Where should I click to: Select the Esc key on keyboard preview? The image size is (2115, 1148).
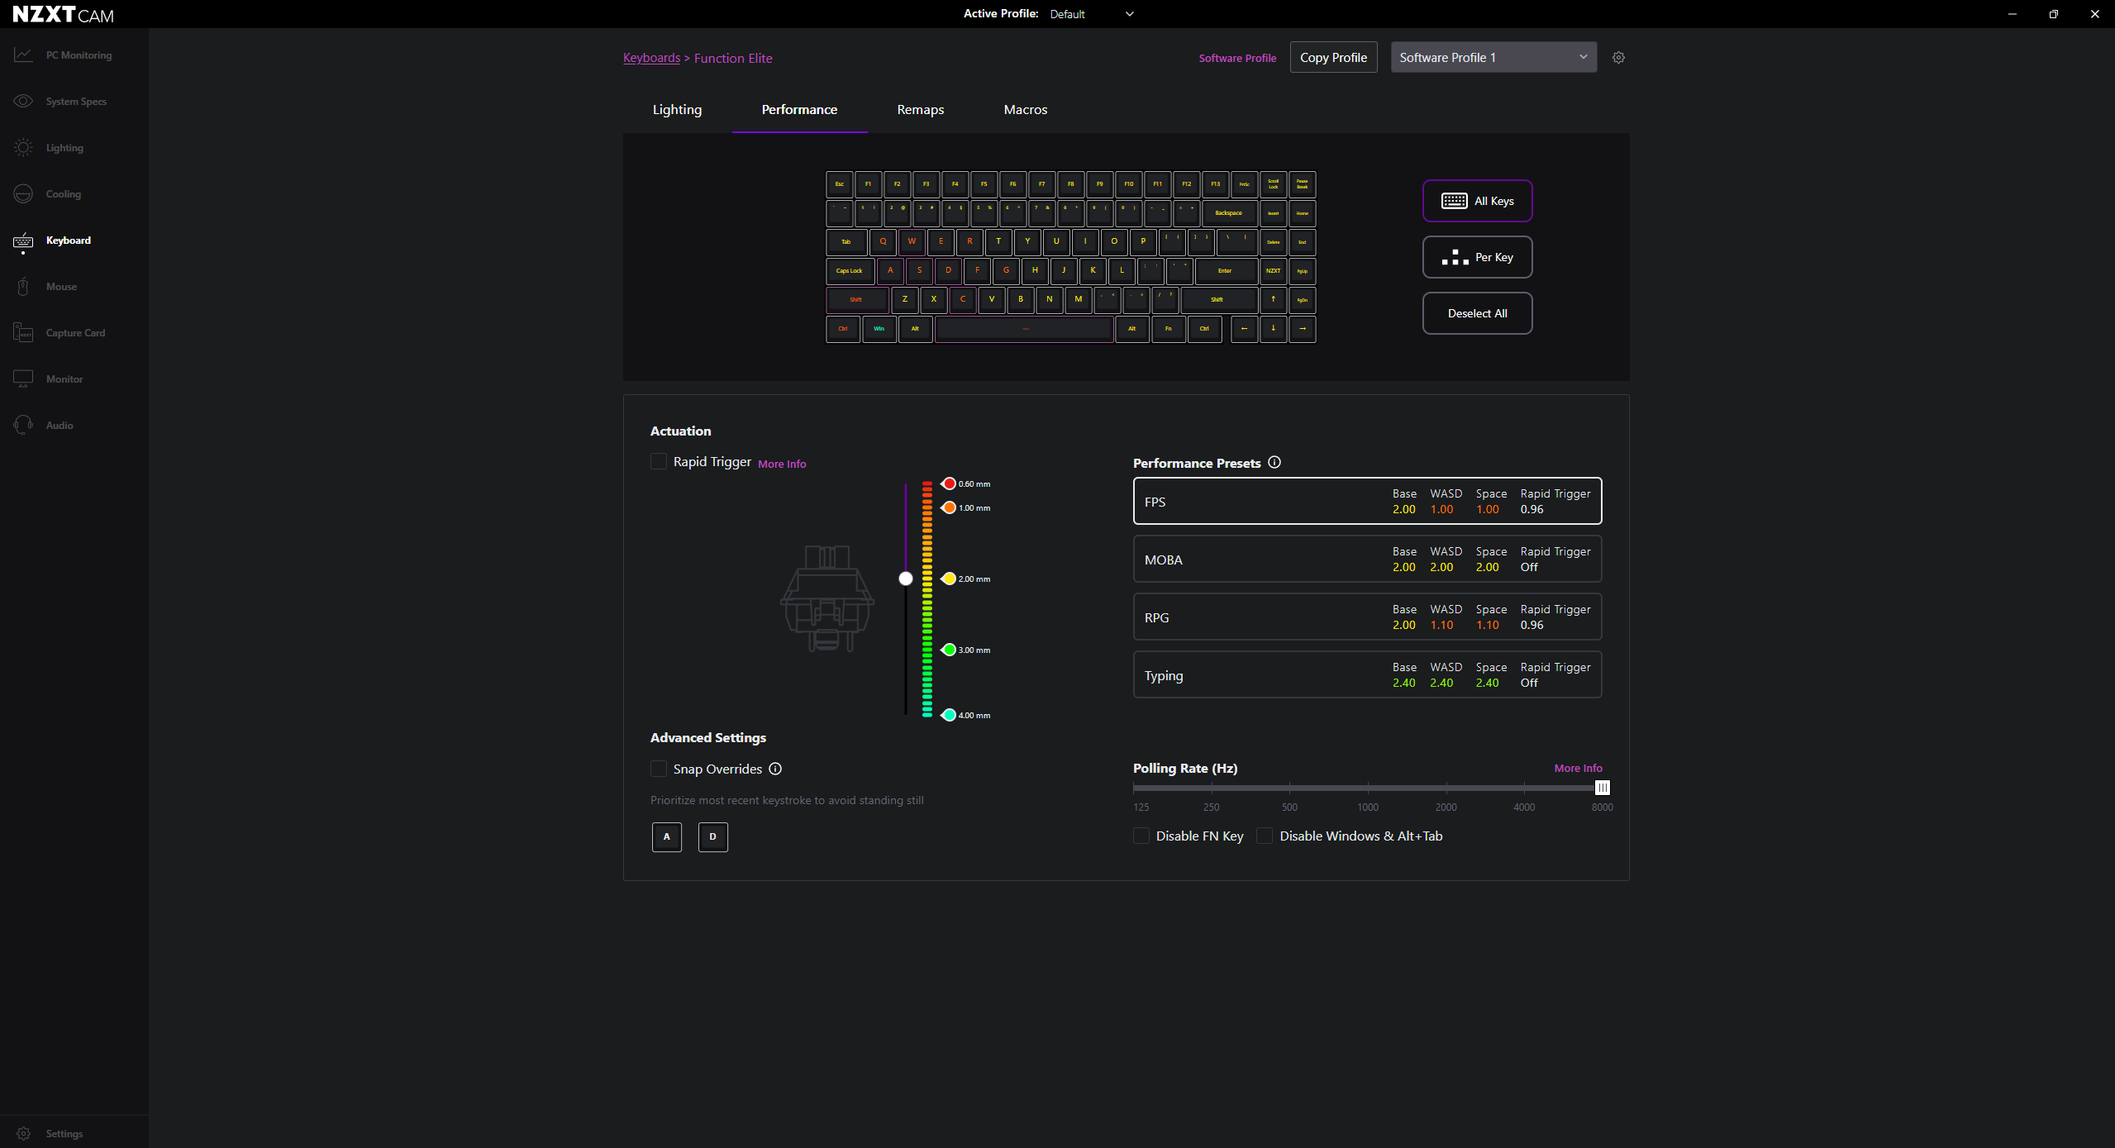pos(839,184)
